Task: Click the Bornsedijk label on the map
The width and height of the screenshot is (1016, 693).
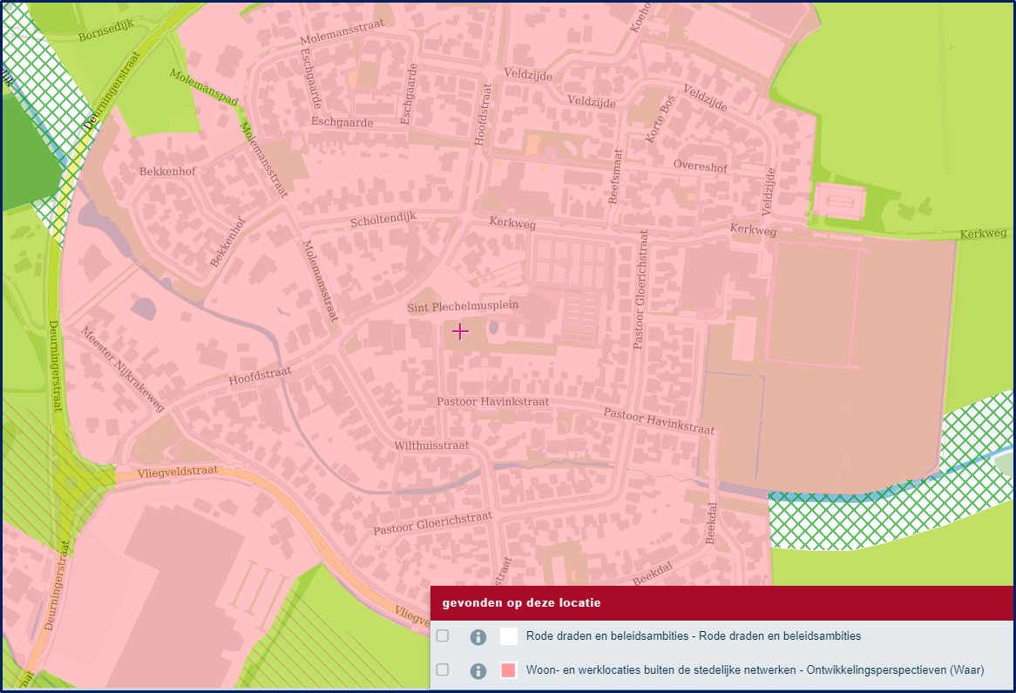Action: pos(106,31)
